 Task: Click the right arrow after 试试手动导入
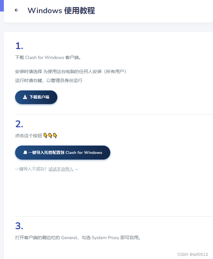point(76,169)
